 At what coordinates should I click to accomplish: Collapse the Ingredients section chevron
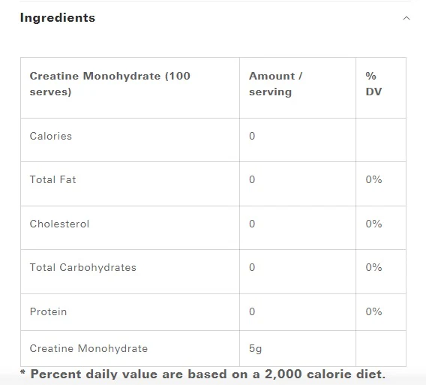[406, 18]
